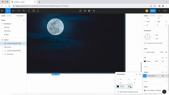Open the Designs page
The width and height of the screenshot is (169, 95).
pos(6,35)
